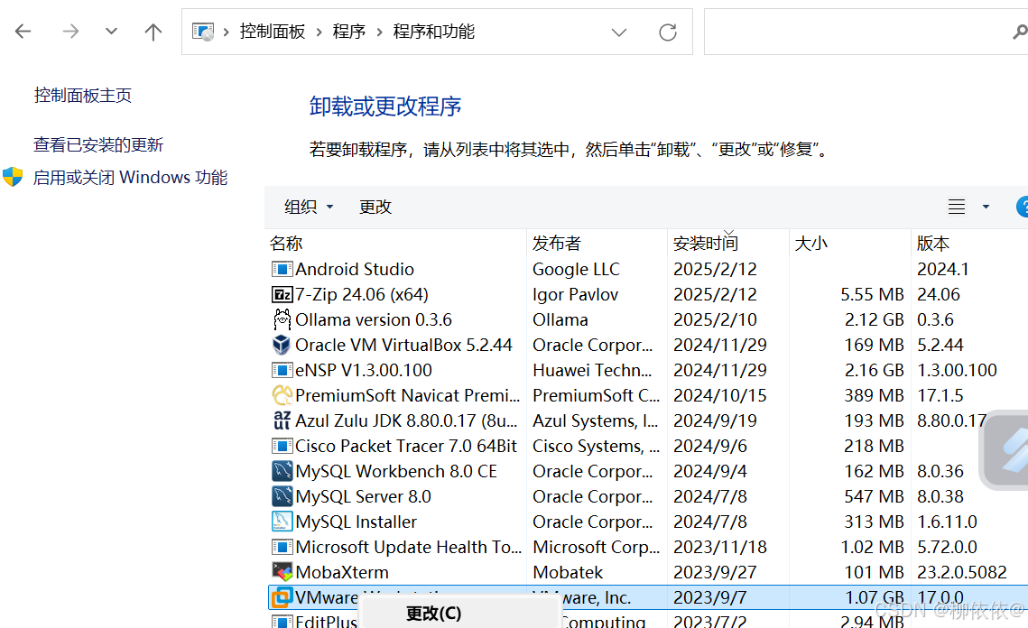The width and height of the screenshot is (1028, 628).
Task: Click the Oracle VM VirtualBox icon
Action: 282,345
